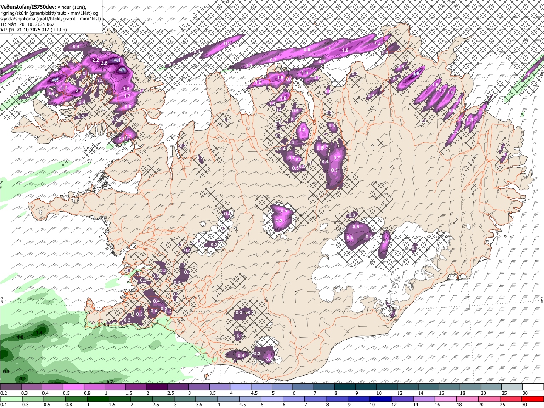The image size is (544, 408).
Task: Select the deep blue 10 rain scale swatch
Action: 380,399
